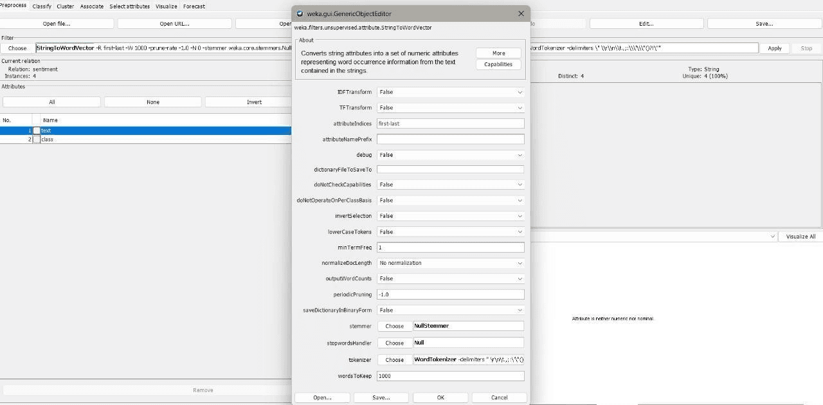Close the GenericObjectEditor dialog
Screen dimensions: 823x405
(521, 14)
